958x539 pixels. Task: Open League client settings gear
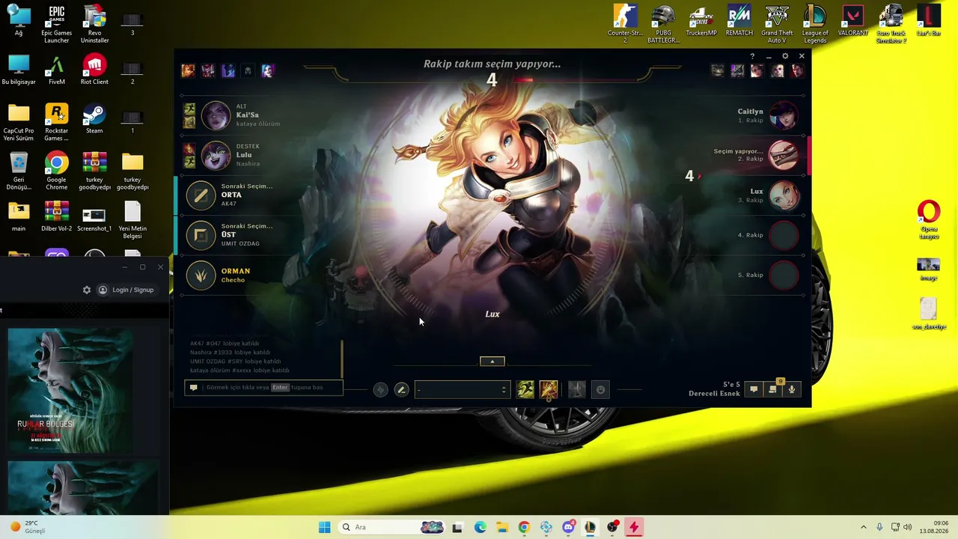(x=785, y=56)
